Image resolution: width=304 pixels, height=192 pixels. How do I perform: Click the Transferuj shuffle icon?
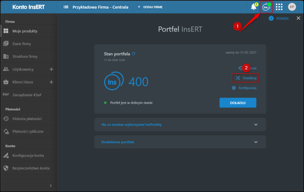[x=238, y=78]
